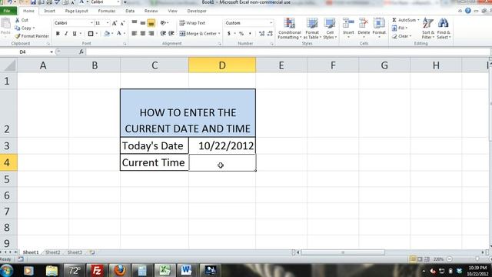
Task: Open the Clear menu
Action: tap(401, 36)
